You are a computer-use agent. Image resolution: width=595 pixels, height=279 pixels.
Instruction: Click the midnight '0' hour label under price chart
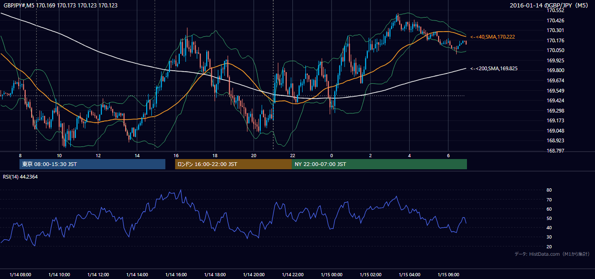pos(331,155)
